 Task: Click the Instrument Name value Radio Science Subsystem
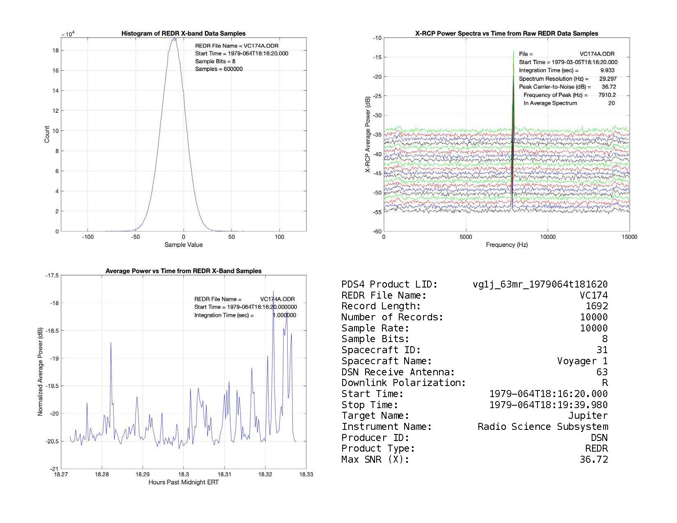(542, 427)
